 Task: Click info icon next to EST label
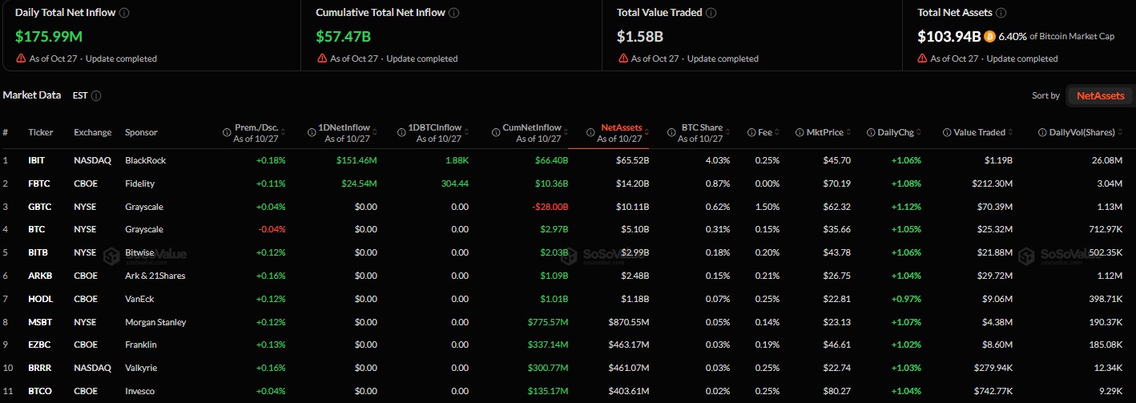pos(96,95)
